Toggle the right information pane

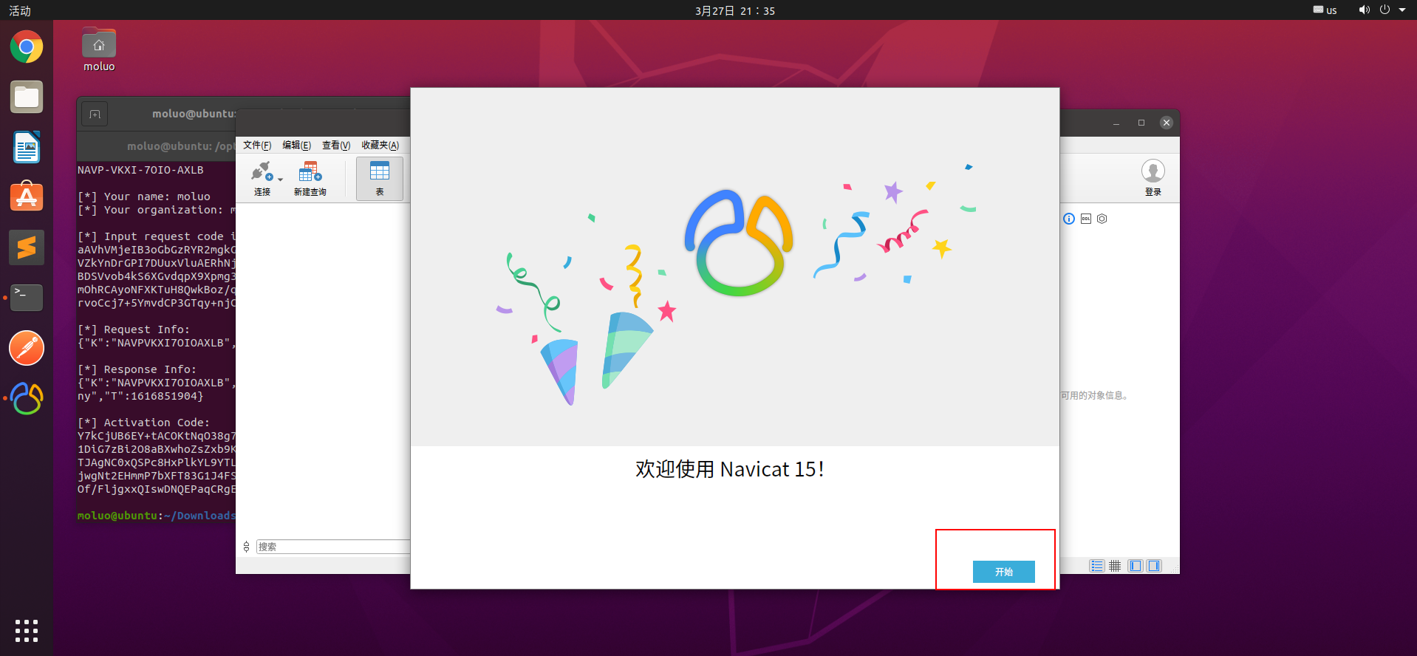(1154, 566)
